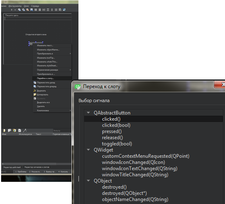This screenshot has width=225, height=204.
Task: Click the Копировать icon in context menu
Action: 35,94
